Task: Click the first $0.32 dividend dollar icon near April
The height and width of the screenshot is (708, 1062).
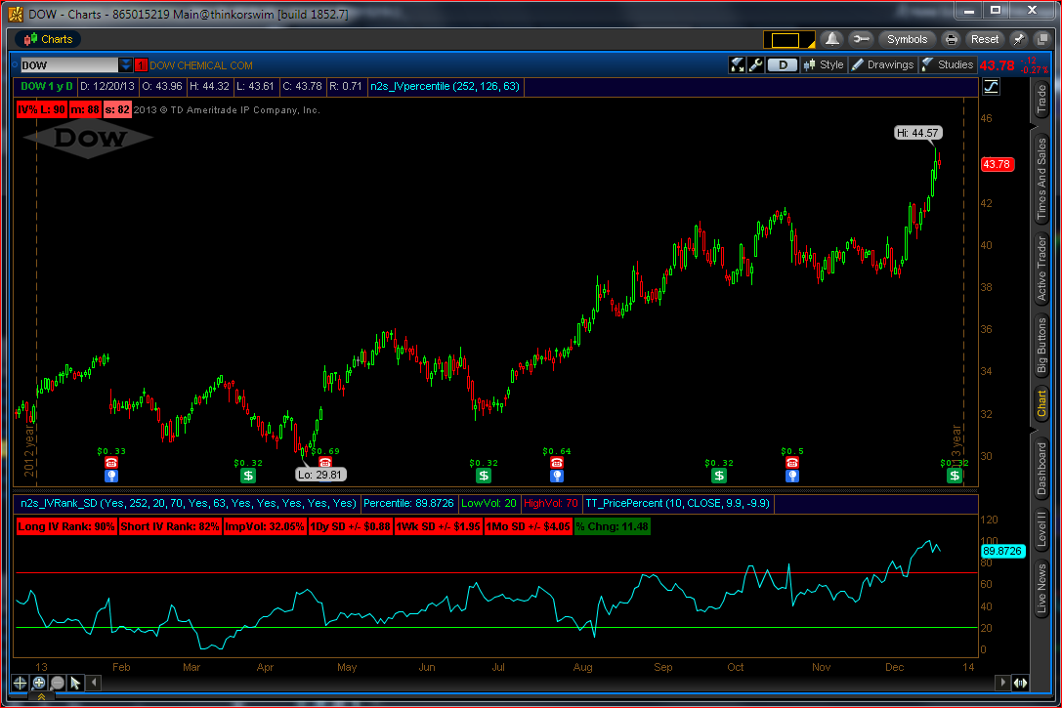Action: (248, 476)
